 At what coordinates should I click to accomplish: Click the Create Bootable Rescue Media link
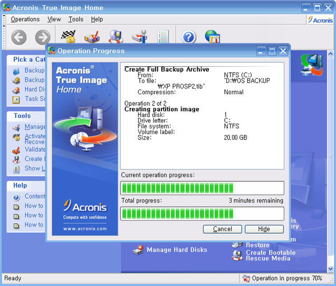click(x=271, y=255)
